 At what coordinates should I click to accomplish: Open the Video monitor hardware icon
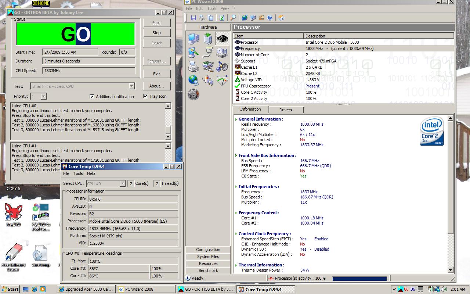(x=194, y=53)
